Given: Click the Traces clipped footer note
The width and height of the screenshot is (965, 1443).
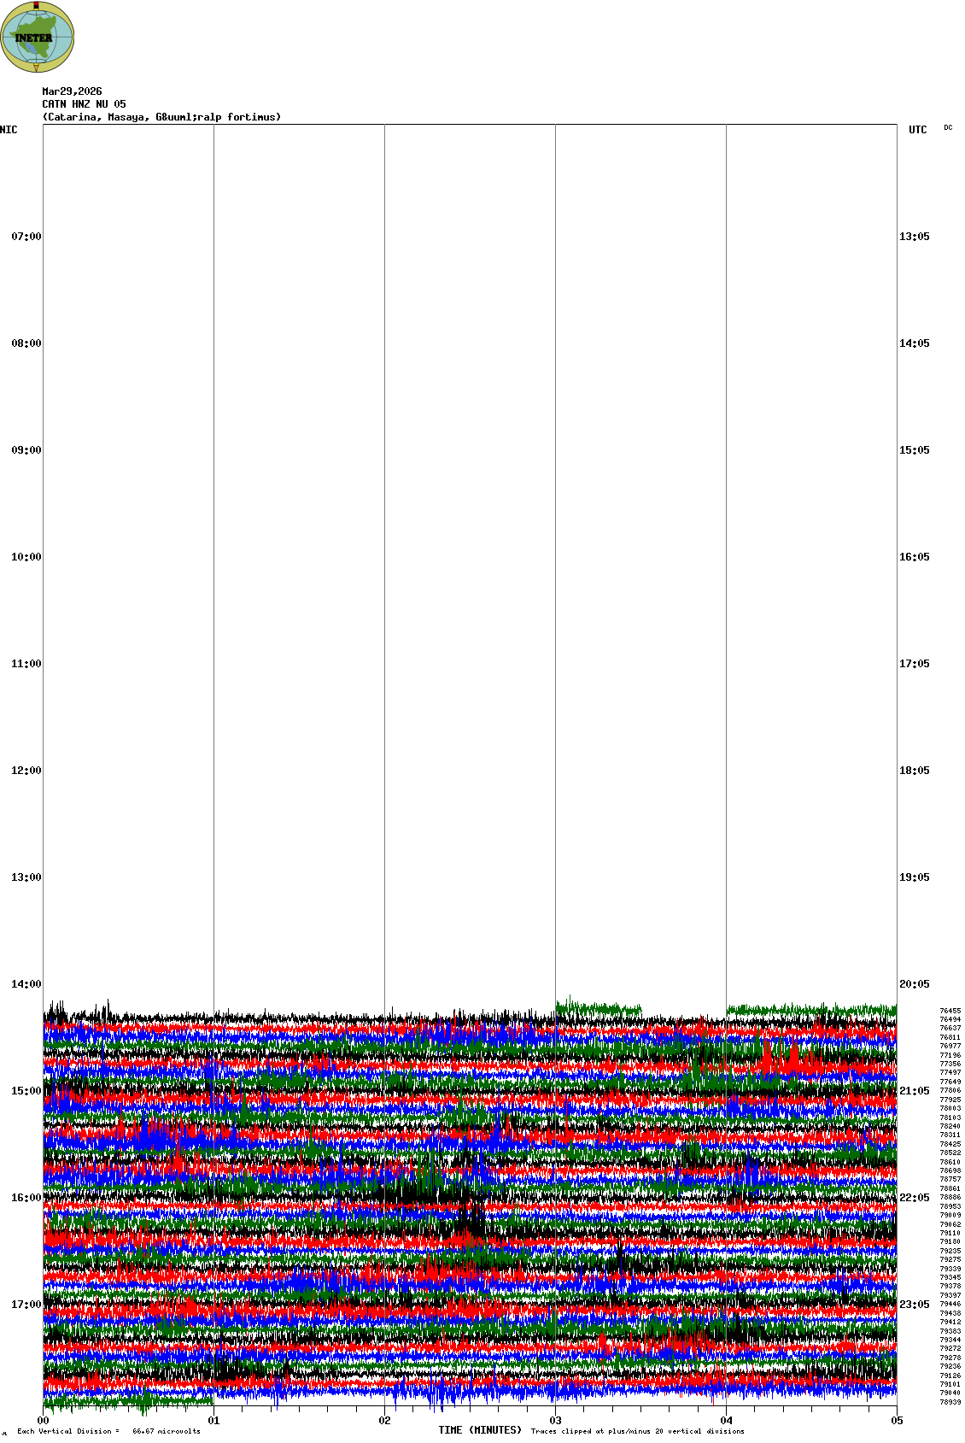Looking at the screenshot, I should pyautogui.click(x=637, y=1431).
